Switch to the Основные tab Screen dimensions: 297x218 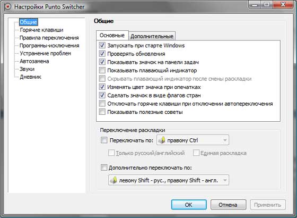point(112,35)
